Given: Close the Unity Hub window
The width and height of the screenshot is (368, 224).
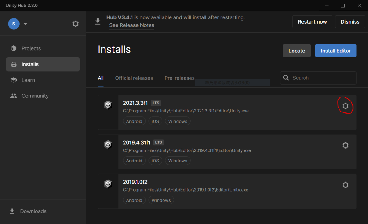Looking at the screenshot, I should 359,6.
